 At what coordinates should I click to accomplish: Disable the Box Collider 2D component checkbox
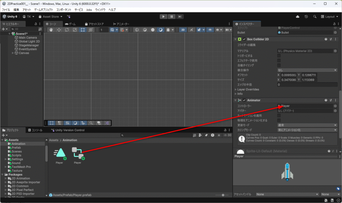(x=244, y=39)
